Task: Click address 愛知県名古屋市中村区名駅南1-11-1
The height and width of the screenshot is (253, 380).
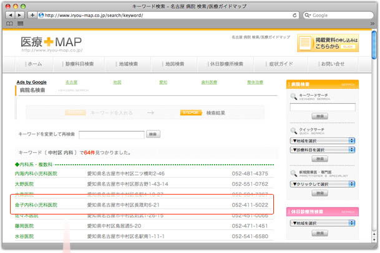Action: 126,236
